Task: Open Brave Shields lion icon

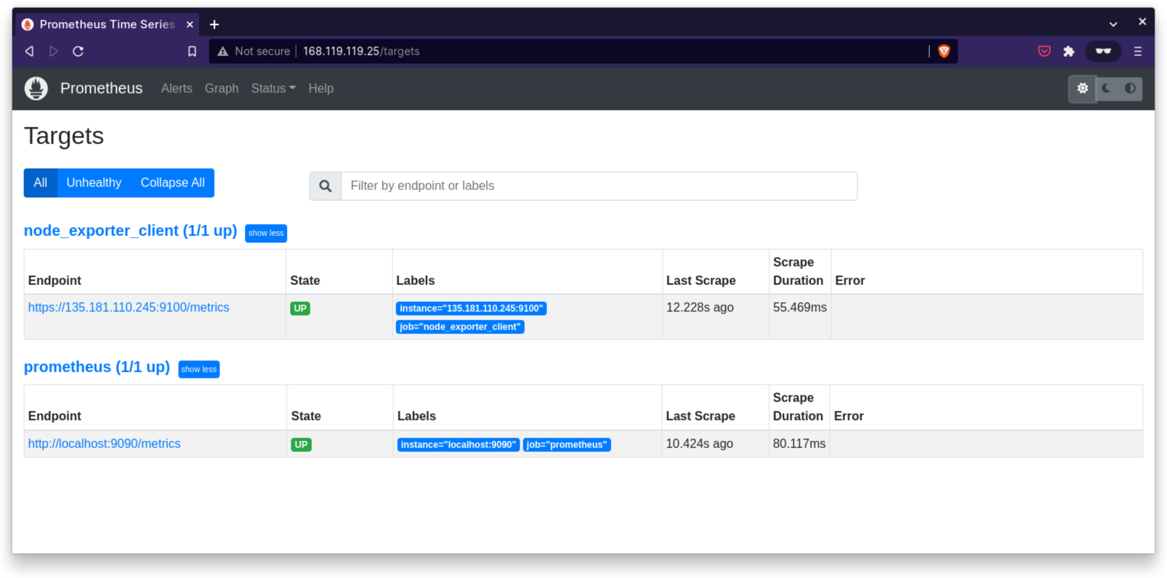Action: point(944,51)
